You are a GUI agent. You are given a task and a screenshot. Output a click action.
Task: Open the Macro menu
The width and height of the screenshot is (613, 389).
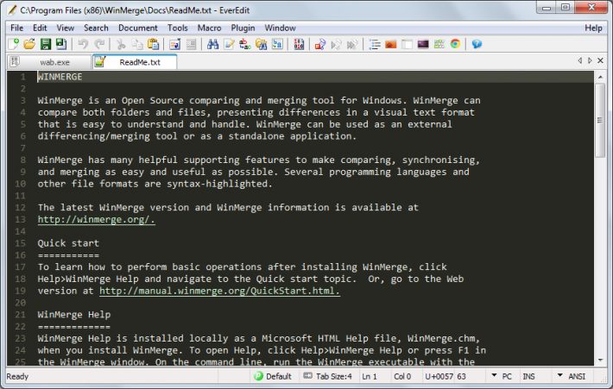[209, 28]
